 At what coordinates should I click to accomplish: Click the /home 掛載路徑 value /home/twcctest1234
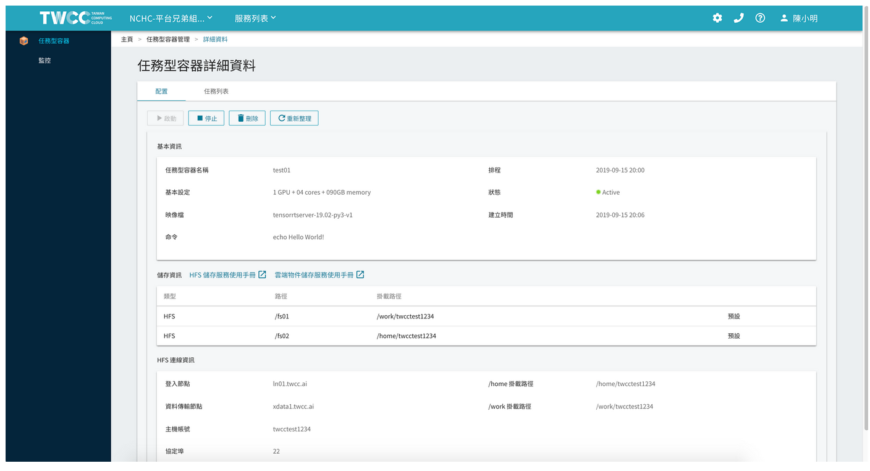(625, 384)
